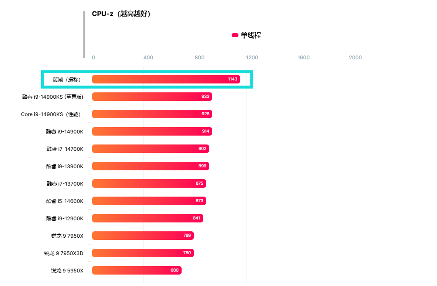Select the highlighted 箭湖（据称）bar
437x286 pixels.
[x=165, y=79]
